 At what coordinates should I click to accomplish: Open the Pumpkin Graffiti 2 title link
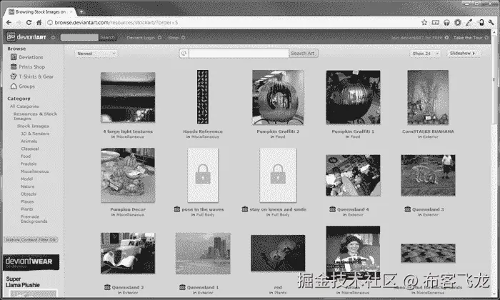point(278,131)
